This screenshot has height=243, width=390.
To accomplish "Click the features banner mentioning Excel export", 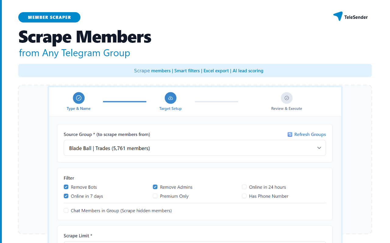I will [195, 70].
